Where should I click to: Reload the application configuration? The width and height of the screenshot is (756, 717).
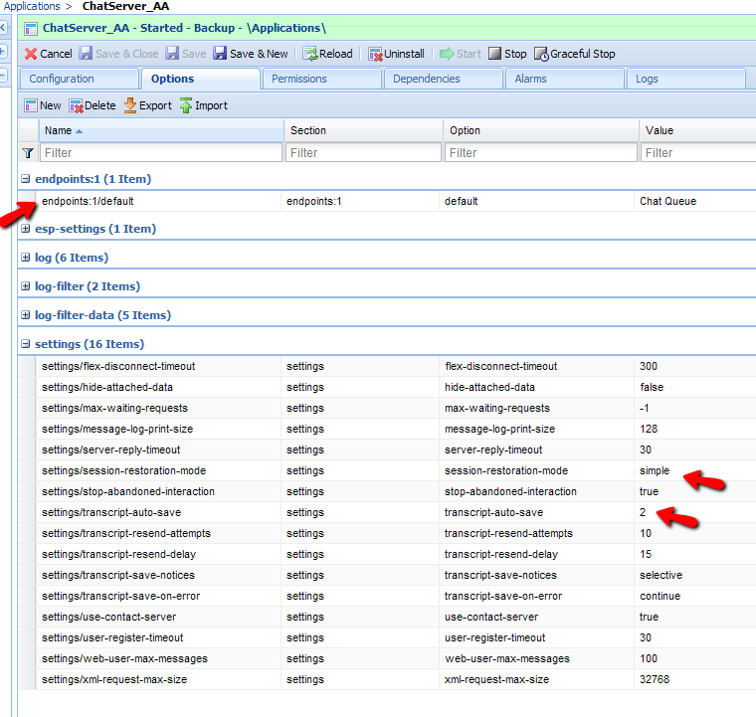tap(310, 54)
